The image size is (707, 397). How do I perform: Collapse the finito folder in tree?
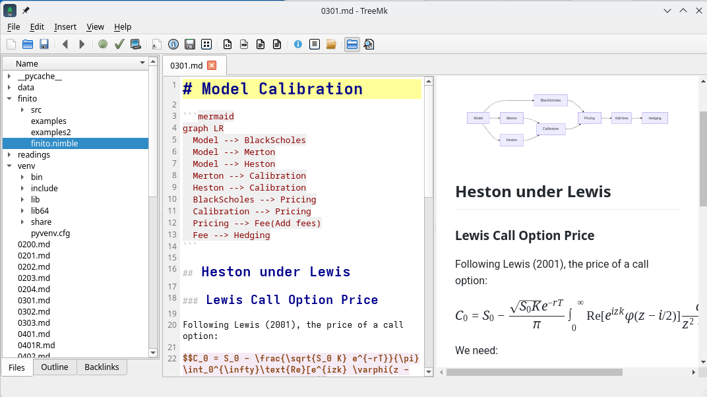click(x=9, y=99)
